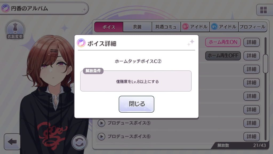Screen dimensions: 273x154
Task: Play プロデュースボイス⑤ voice clip
Action: pyautogui.click(x=101, y=123)
